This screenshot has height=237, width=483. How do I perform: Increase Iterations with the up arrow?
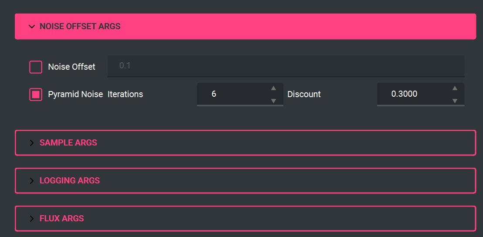[273, 88]
